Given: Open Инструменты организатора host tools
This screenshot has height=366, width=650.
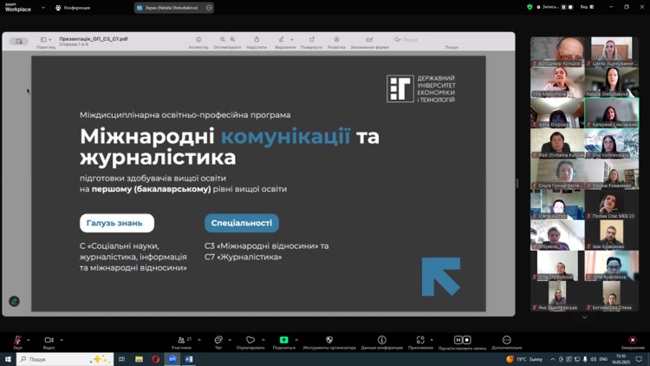Looking at the screenshot, I should click(x=329, y=341).
